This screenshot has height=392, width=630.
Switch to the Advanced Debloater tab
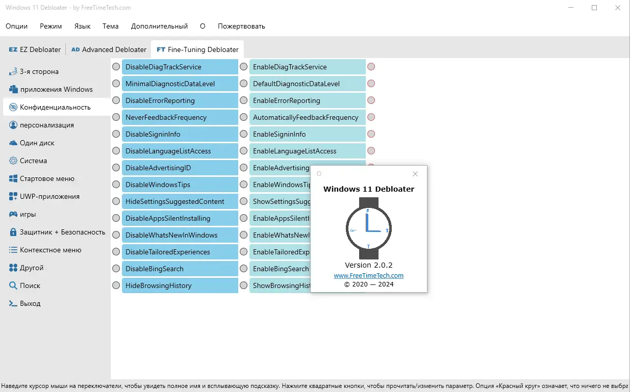point(109,49)
